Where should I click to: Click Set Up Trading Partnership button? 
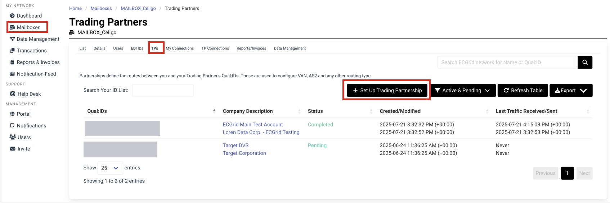pos(387,91)
